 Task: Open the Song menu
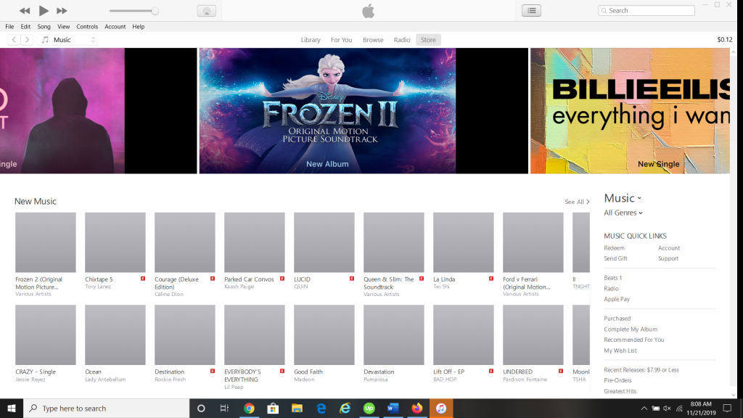[44, 27]
